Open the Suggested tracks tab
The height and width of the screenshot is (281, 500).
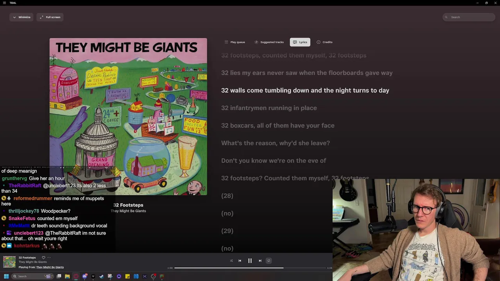(269, 42)
